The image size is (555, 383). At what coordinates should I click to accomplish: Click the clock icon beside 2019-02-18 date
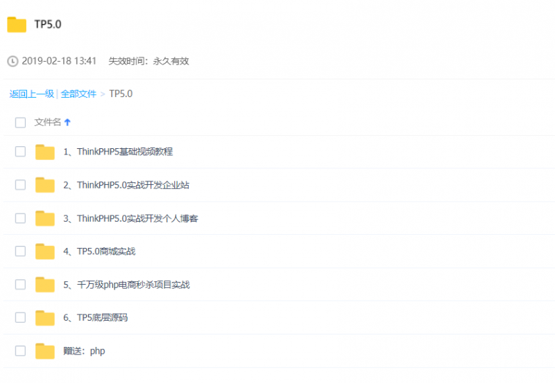click(x=12, y=61)
